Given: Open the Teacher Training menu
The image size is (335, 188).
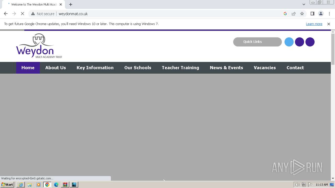Looking at the screenshot, I should click(x=180, y=68).
